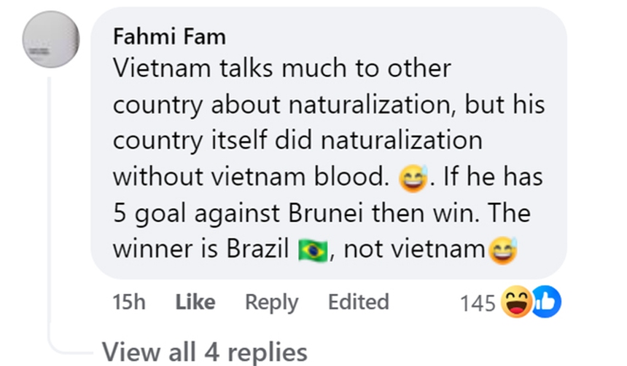Open the 145 reactions count list
Screen dimensions: 627x366
click(478, 302)
